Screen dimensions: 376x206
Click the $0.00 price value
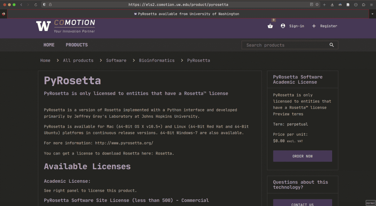tap(279, 141)
